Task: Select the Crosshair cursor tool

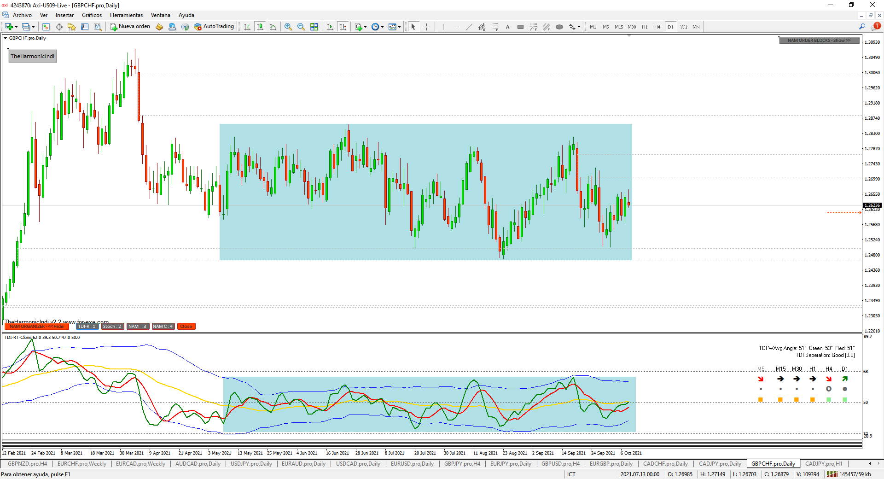Action: 427,27
